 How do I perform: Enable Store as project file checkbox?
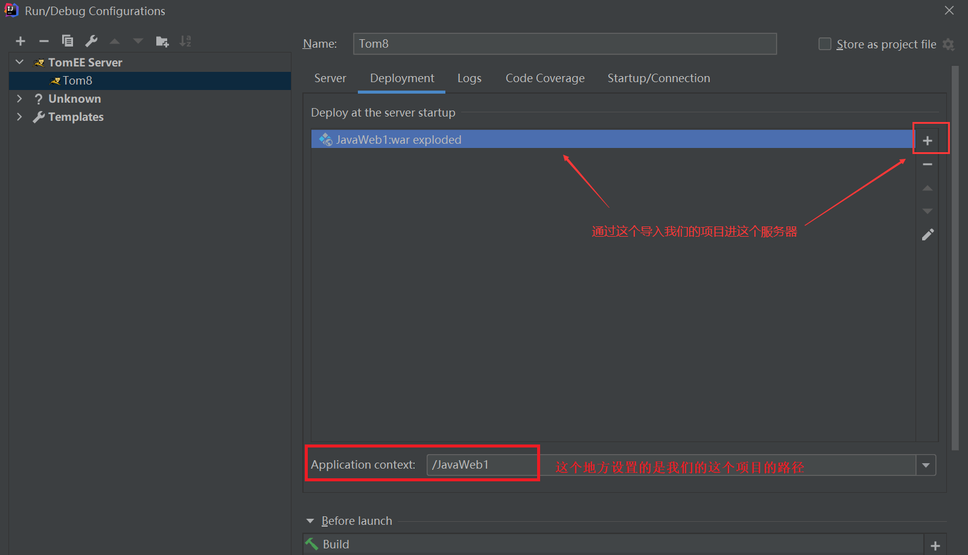click(824, 44)
